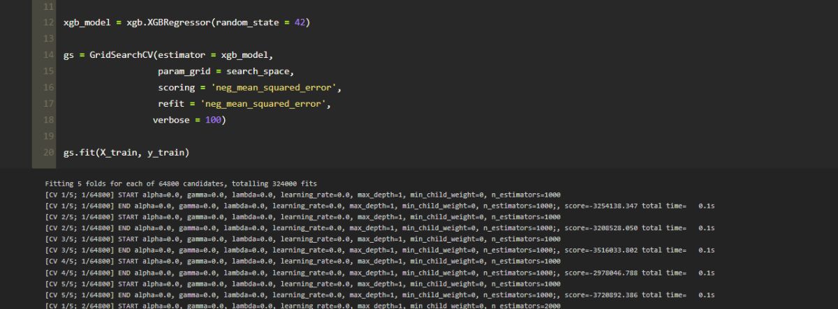Click line number 18 in the gutter

point(47,120)
